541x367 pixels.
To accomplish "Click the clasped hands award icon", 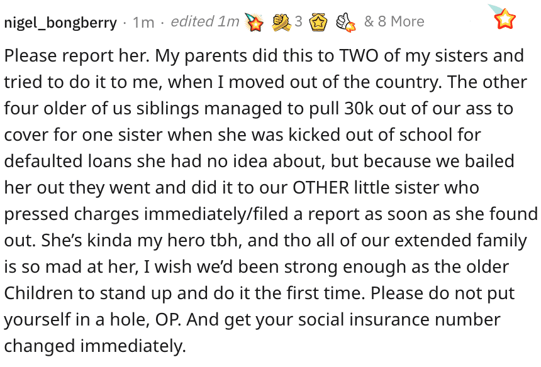I will pyautogui.click(x=282, y=23).
